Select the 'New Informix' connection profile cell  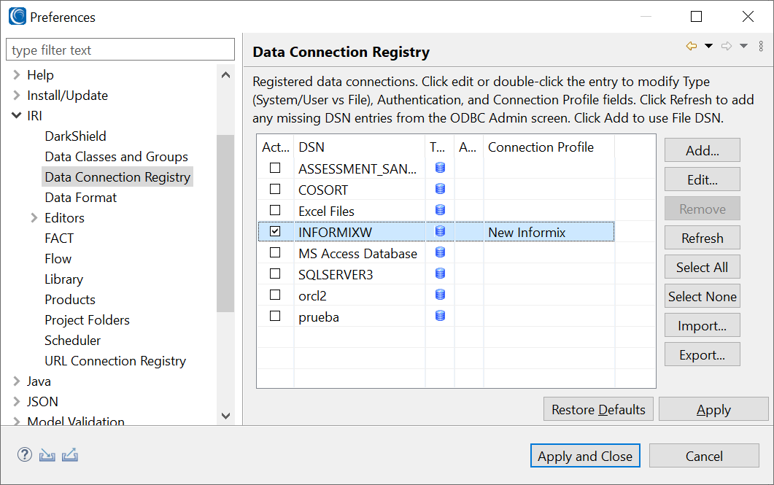pyautogui.click(x=549, y=232)
